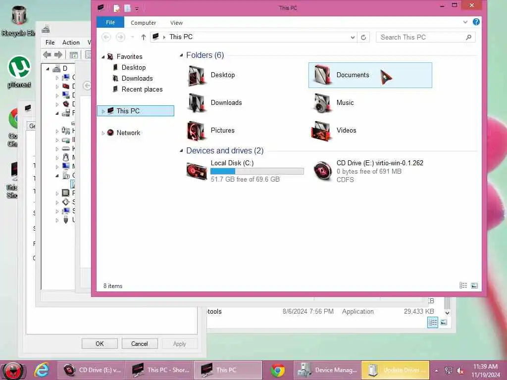
Task: Collapse the Devices and drives group
Action: point(181,150)
